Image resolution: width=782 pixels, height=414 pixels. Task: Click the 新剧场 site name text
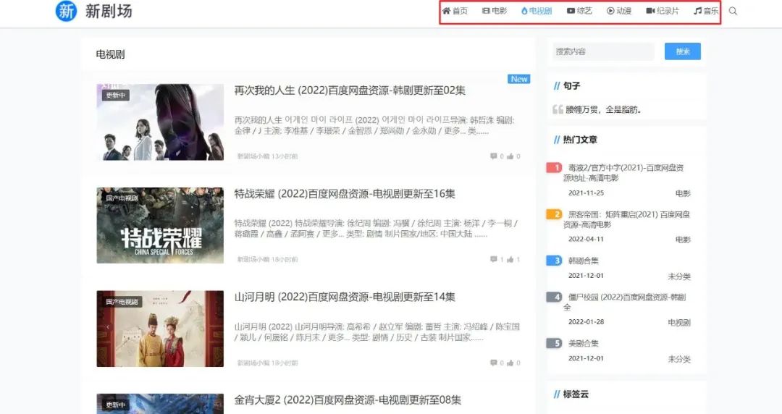(109, 11)
